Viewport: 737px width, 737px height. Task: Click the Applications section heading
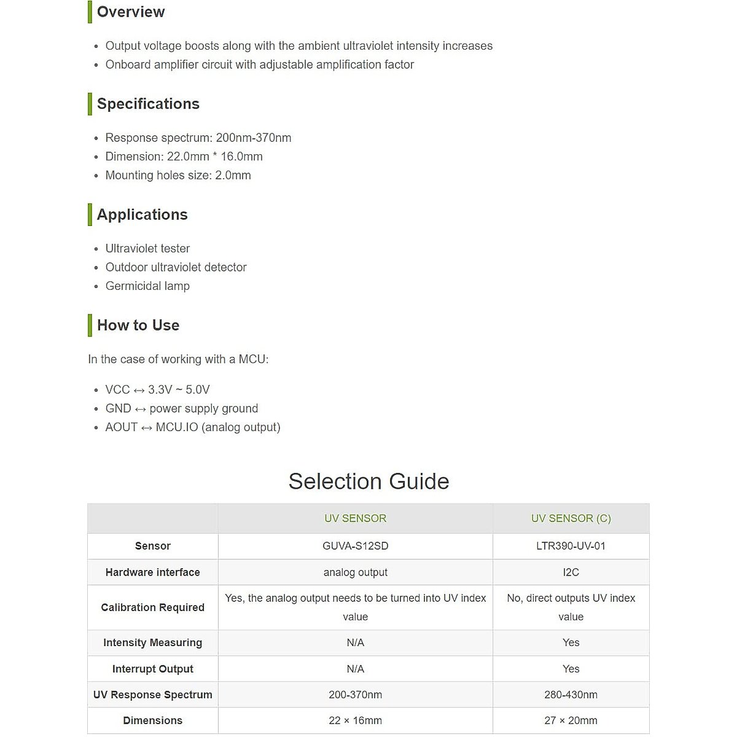tap(142, 214)
